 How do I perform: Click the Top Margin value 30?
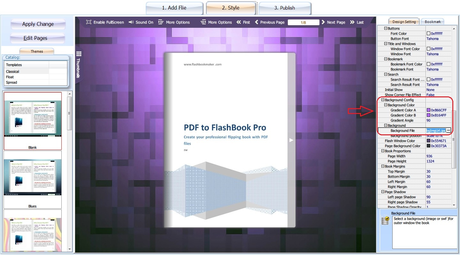coord(428,171)
